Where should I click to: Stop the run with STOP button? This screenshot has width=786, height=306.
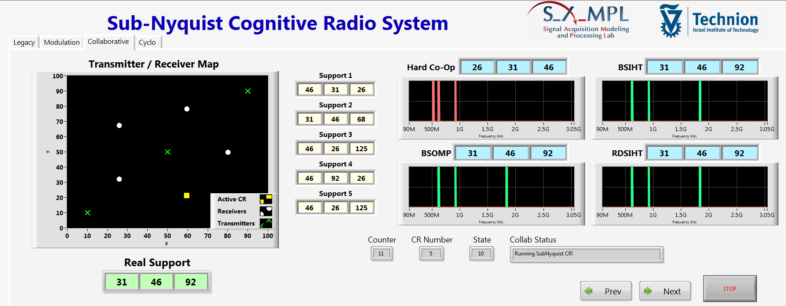[730, 289]
